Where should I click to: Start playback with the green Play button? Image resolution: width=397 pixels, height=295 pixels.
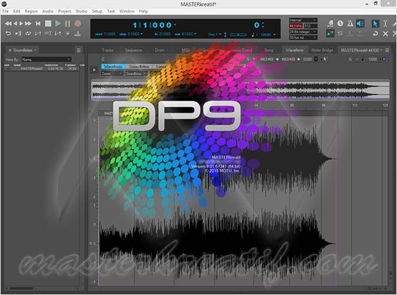click(58, 24)
